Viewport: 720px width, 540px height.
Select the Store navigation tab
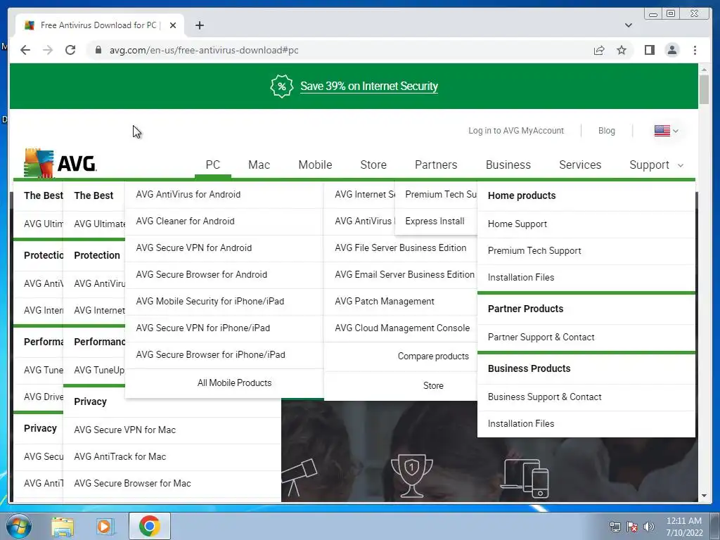[x=373, y=165]
